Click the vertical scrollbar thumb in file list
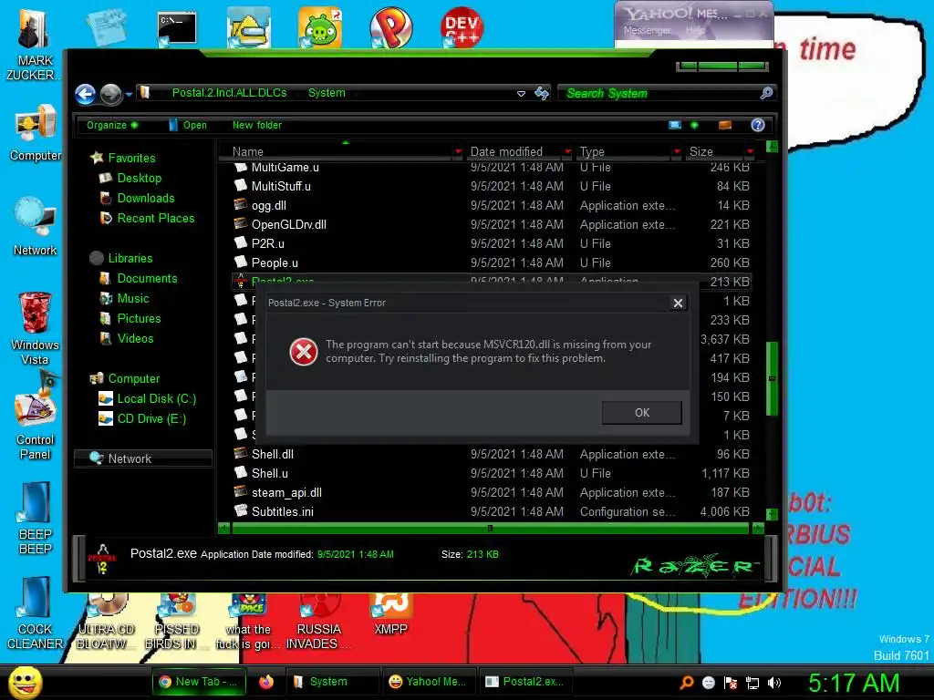This screenshot has width=934, height=700. click(x=772, y=378)
